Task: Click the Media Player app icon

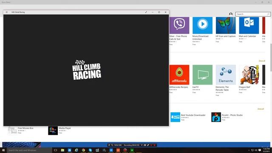Action: coord(53,130)
